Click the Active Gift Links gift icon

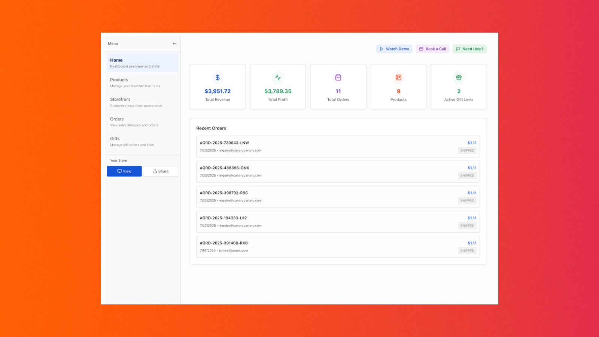(459, 78)
